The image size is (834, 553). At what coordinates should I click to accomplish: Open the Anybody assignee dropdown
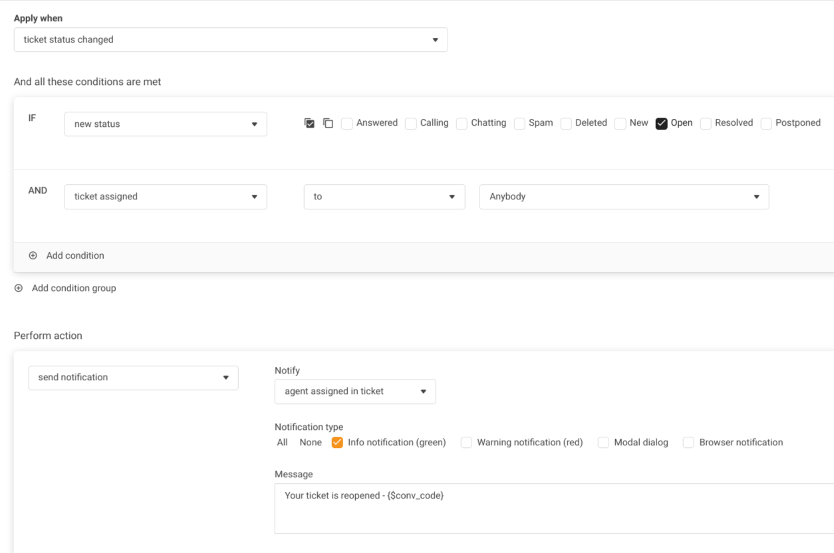623,197
